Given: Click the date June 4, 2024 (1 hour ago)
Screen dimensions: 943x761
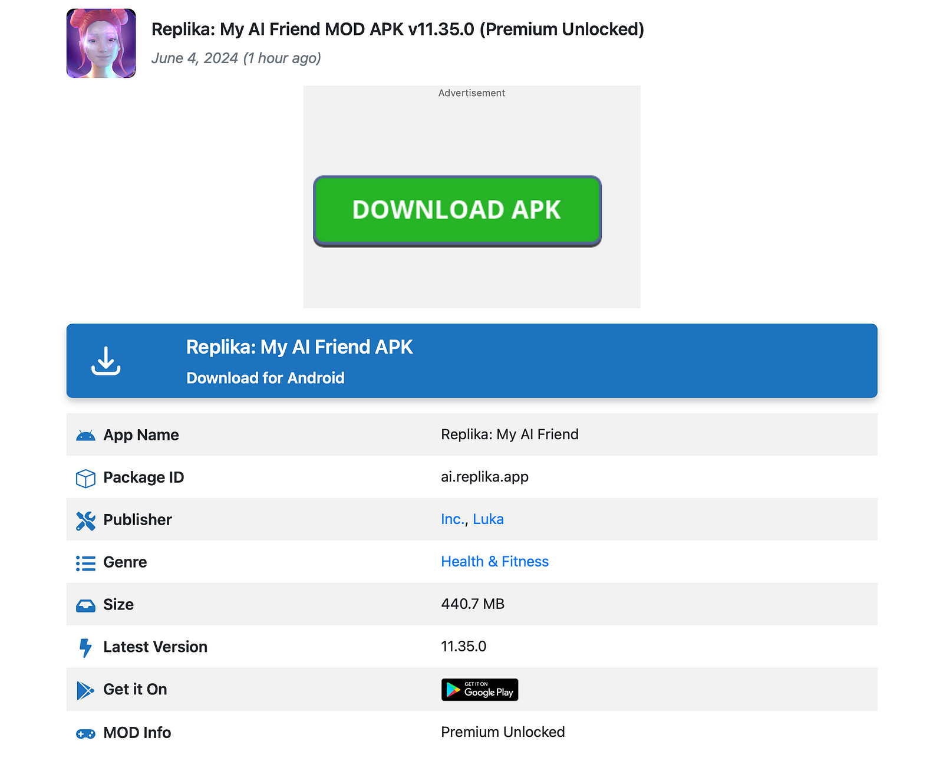Looking at the screenshot, I should (236, 58).
